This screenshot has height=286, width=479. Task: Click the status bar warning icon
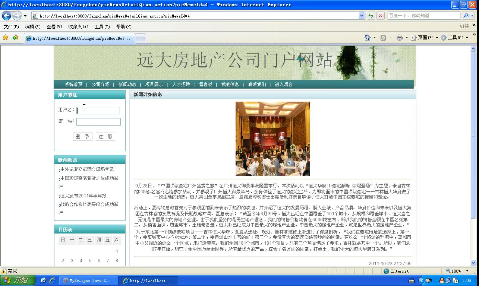(3, 271)
